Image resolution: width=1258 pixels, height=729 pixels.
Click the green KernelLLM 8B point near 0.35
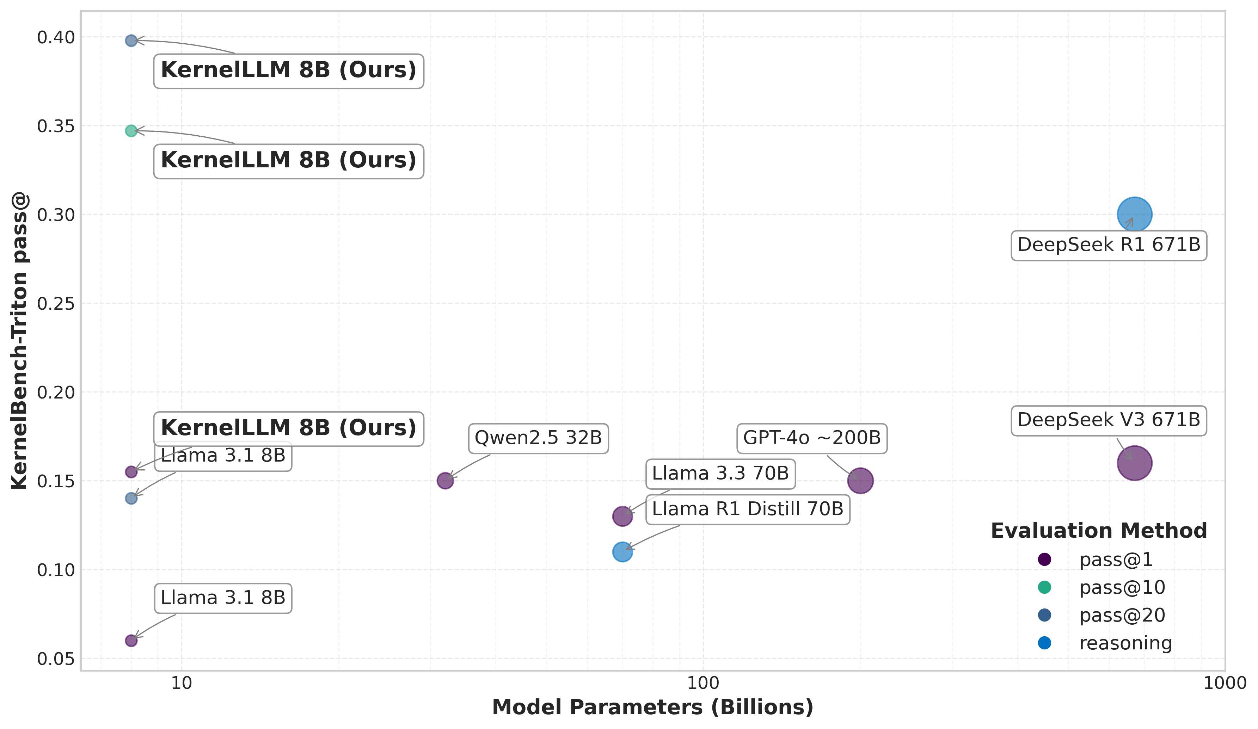[131, 131]
